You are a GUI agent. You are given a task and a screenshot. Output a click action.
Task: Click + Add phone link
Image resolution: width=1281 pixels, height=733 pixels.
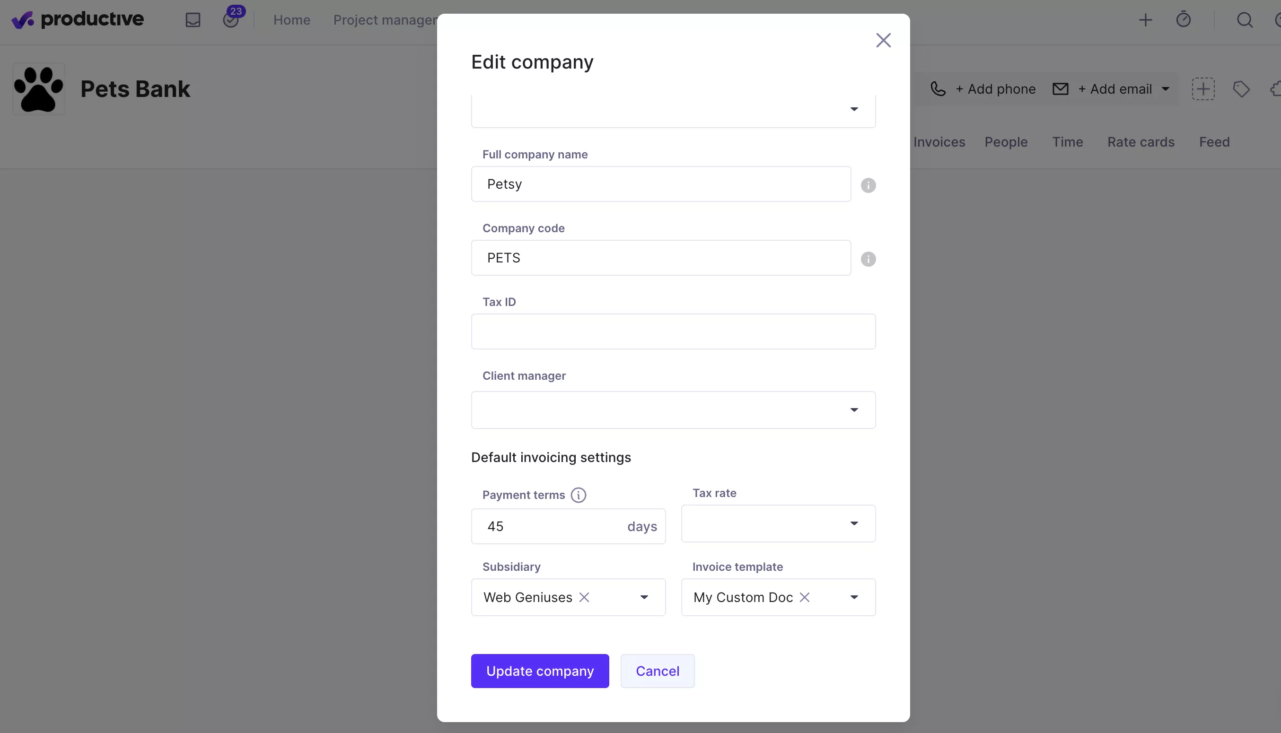click(x=995, y=89)
